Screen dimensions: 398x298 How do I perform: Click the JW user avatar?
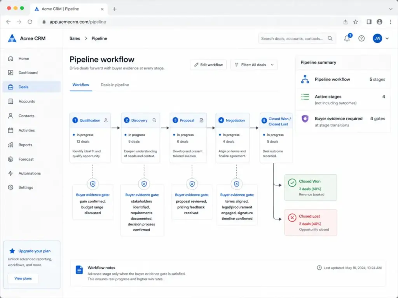point(377,38)
